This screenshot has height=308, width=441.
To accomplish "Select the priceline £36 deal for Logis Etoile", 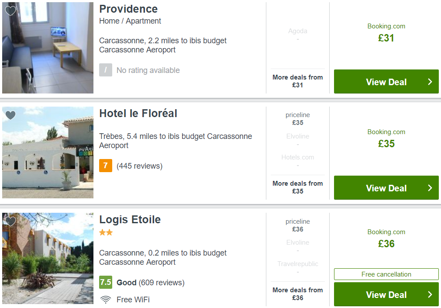I will point(297,225).
